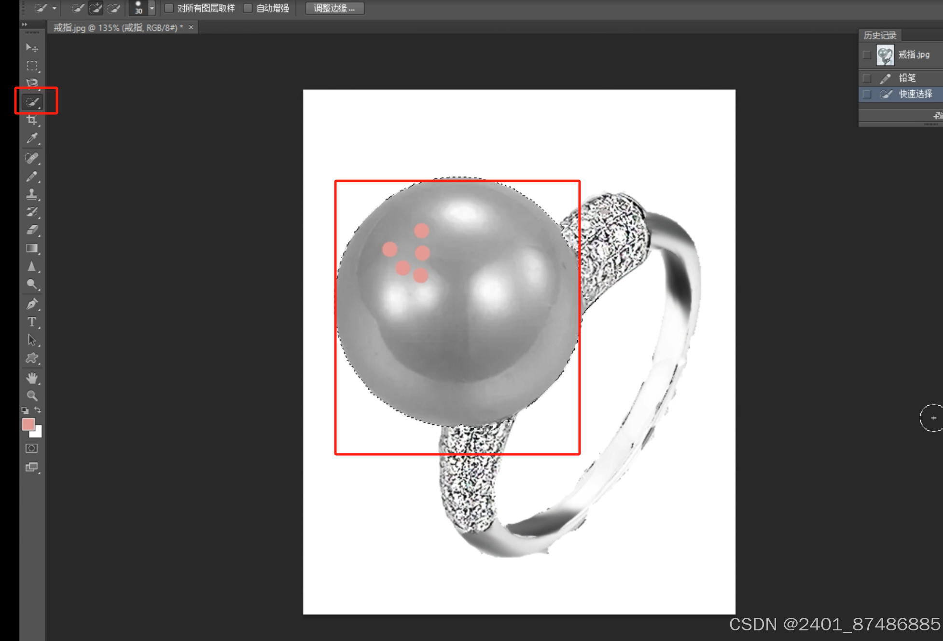Viewport: 943px width, 641px height.
Task: Select the Clone Stamp tool
Action: [32, 194]
